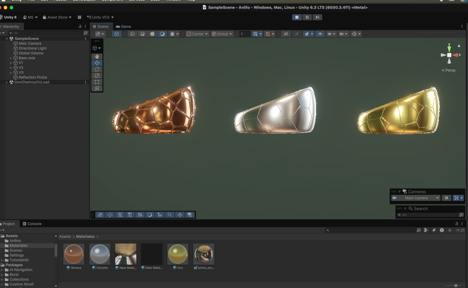Open the Center pivot dropdown

click(x=197, y=34)
